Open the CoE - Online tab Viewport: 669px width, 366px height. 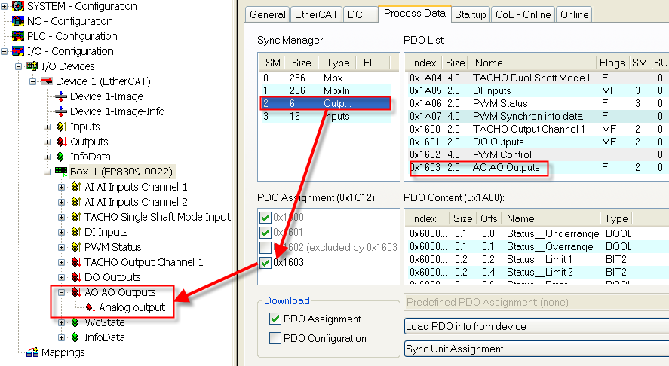click(523, 14)
